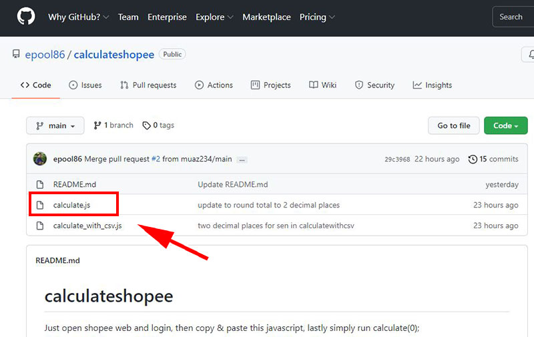This screenshot has height=337, width=534.
Task: Open 'update to round total' commit message
Action: point(269,205)
